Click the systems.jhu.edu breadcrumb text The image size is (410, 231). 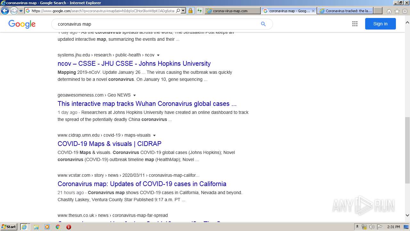[106, 55]
